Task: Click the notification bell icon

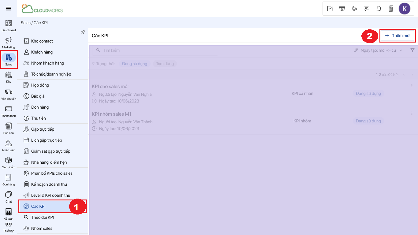Action: (x=379, y=9)
